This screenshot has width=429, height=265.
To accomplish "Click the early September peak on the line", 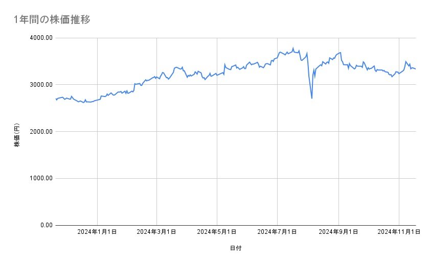I will pos(341,52).
